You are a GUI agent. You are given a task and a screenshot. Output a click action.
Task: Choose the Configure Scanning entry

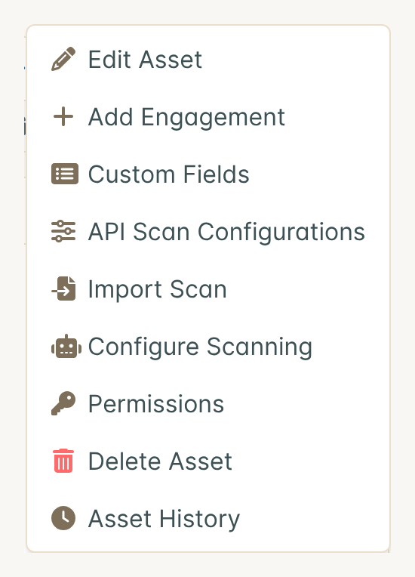[208, 346]
